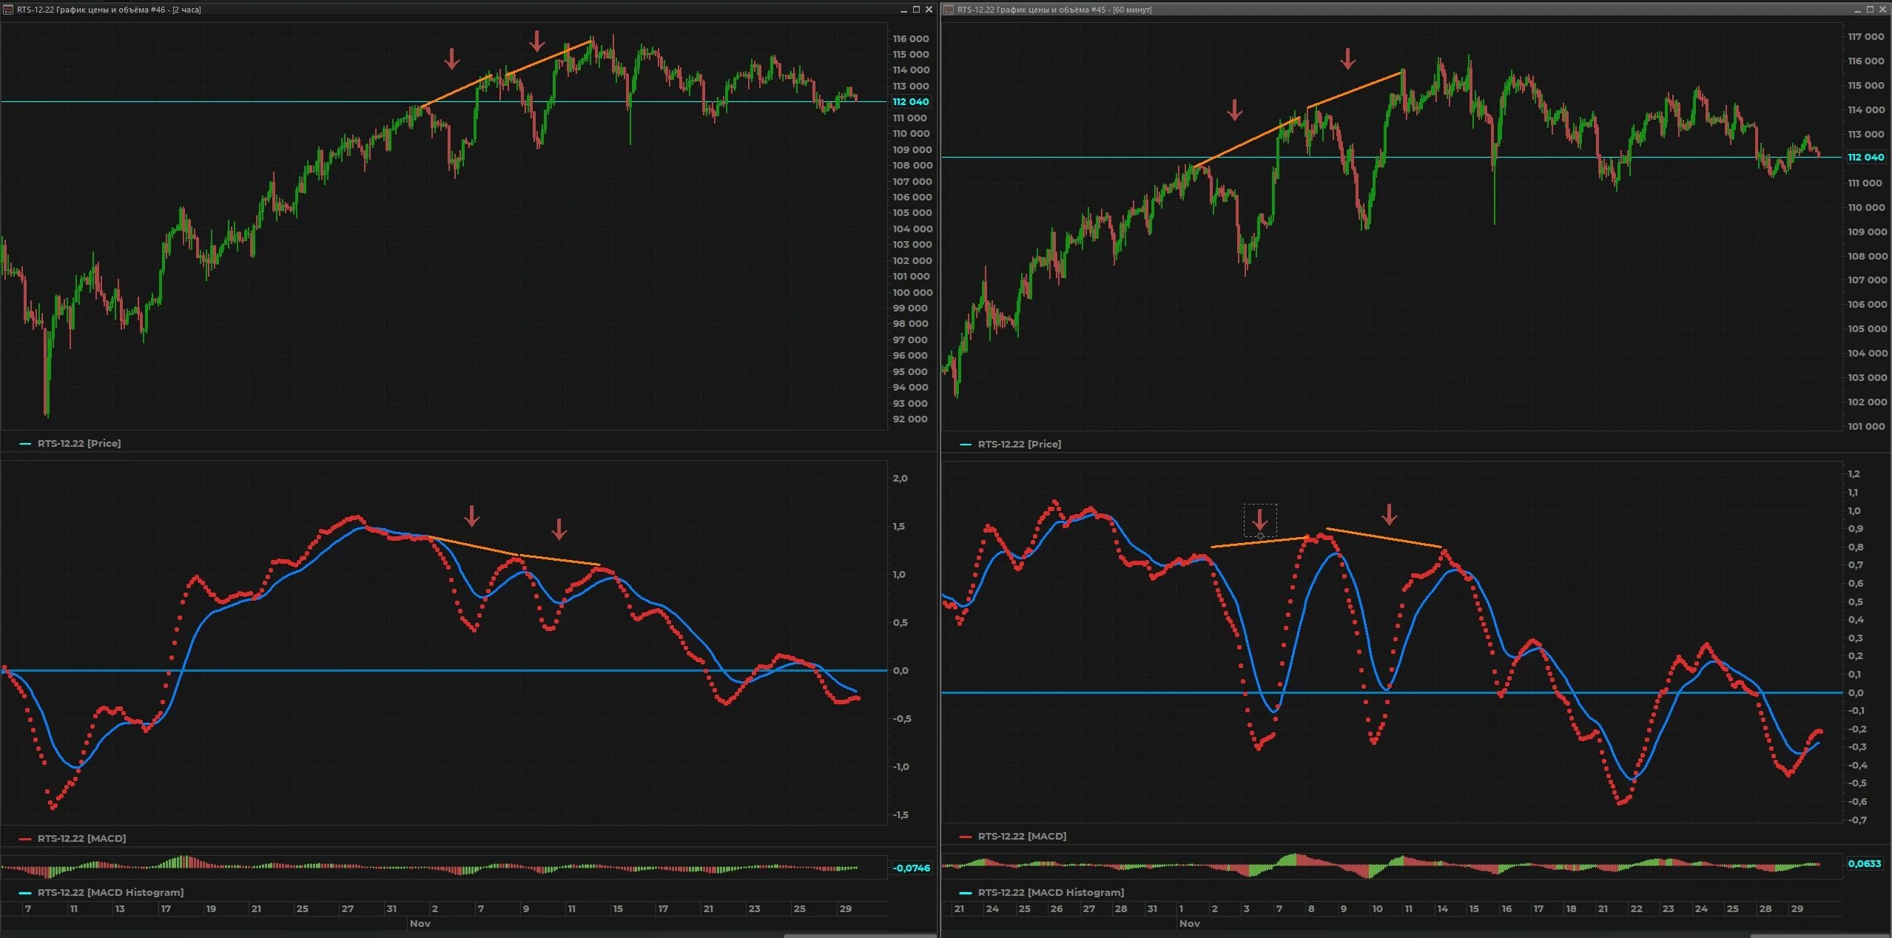Close the 2-hour chart #46 window

tap(929, 10)
